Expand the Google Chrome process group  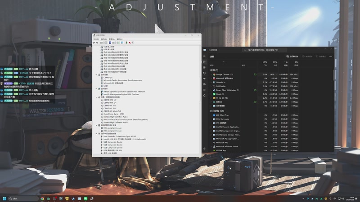point(211,75)
